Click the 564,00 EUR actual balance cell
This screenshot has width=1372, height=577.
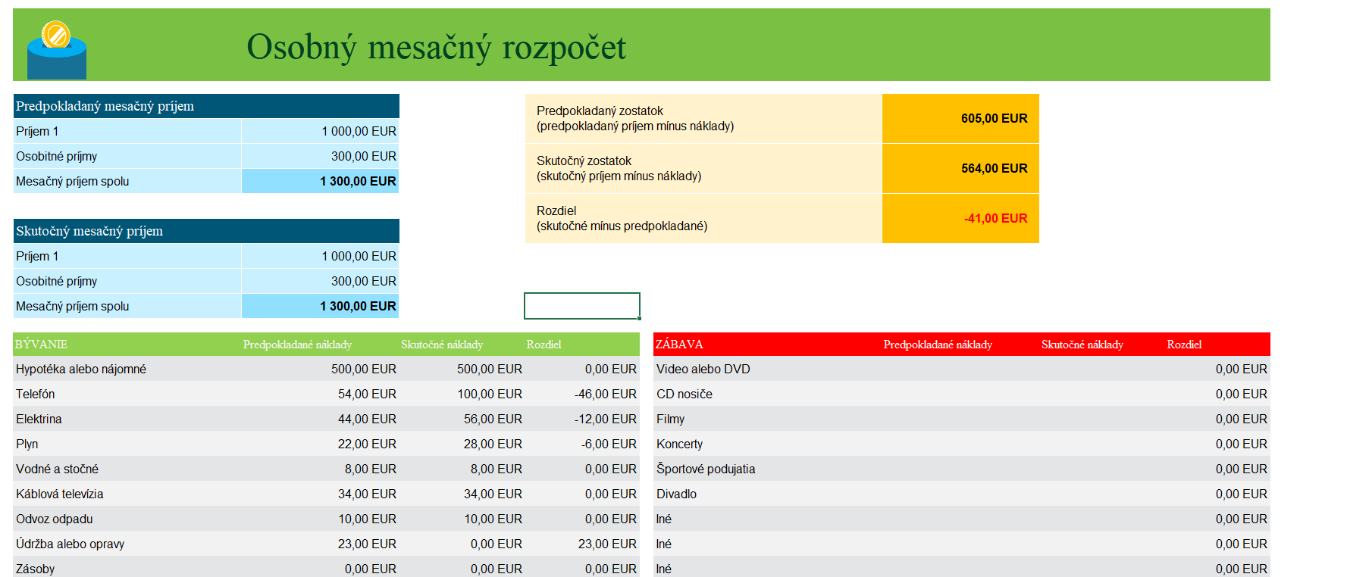(960, 169)
